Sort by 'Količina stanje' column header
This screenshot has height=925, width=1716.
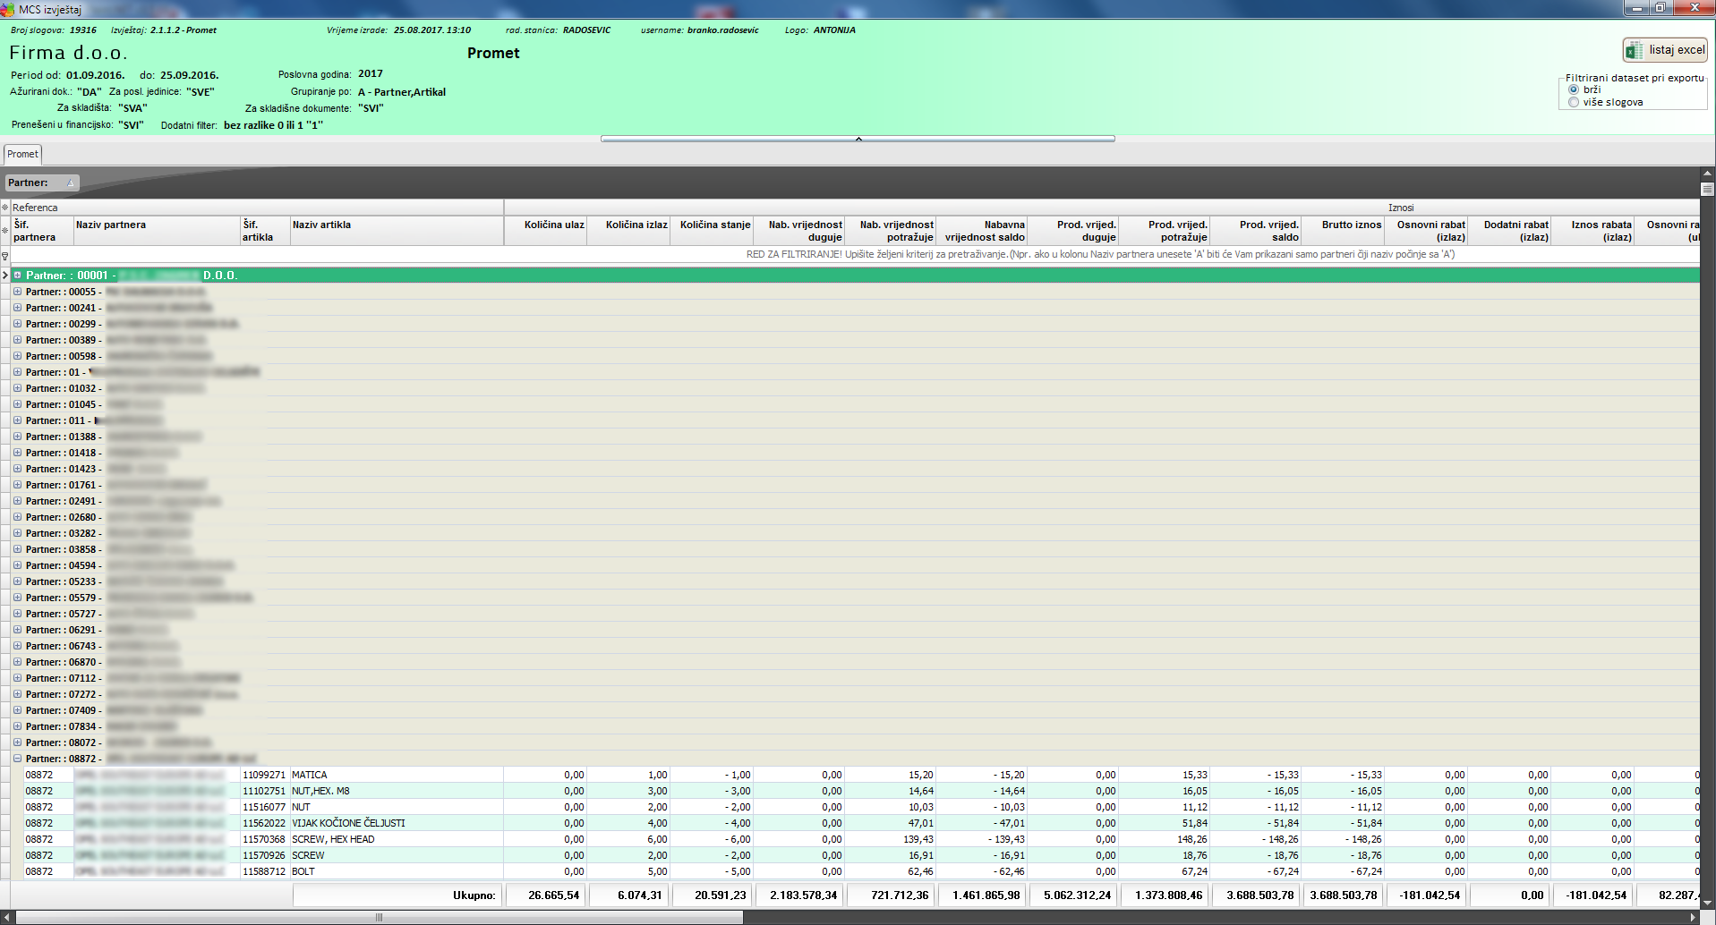[x=712, y=231]
